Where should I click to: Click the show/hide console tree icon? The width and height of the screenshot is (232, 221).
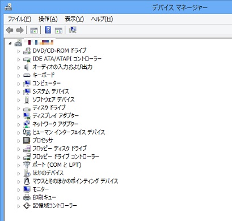pyautogui.click(x=34, y=30)
